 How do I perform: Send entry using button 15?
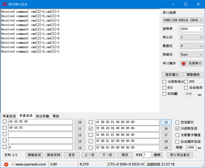(166, 122)
